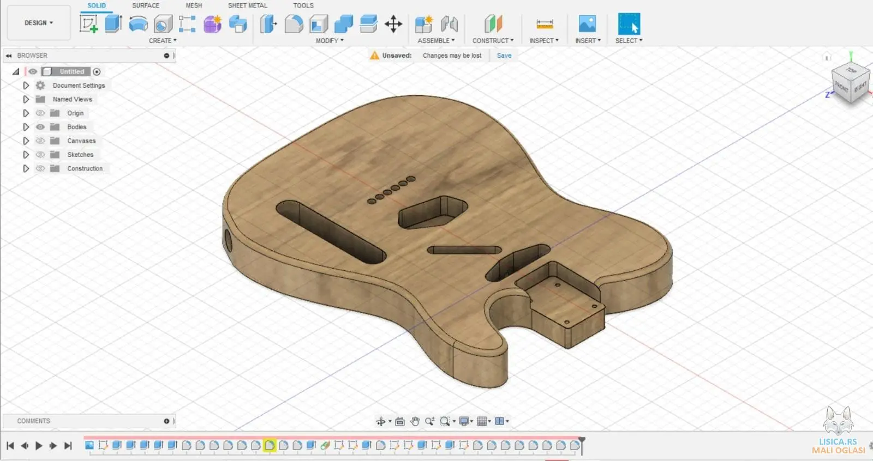Switch to the SOLID tab
The height and width of the screenshot is (461, 873).
click(x=97, y=5)
